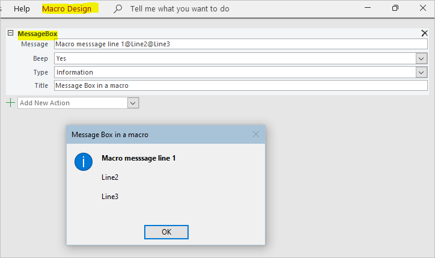Delete the MessageBox action with the X
The height and width of the screenshot is (258, 435).
[x=424, y=33]
